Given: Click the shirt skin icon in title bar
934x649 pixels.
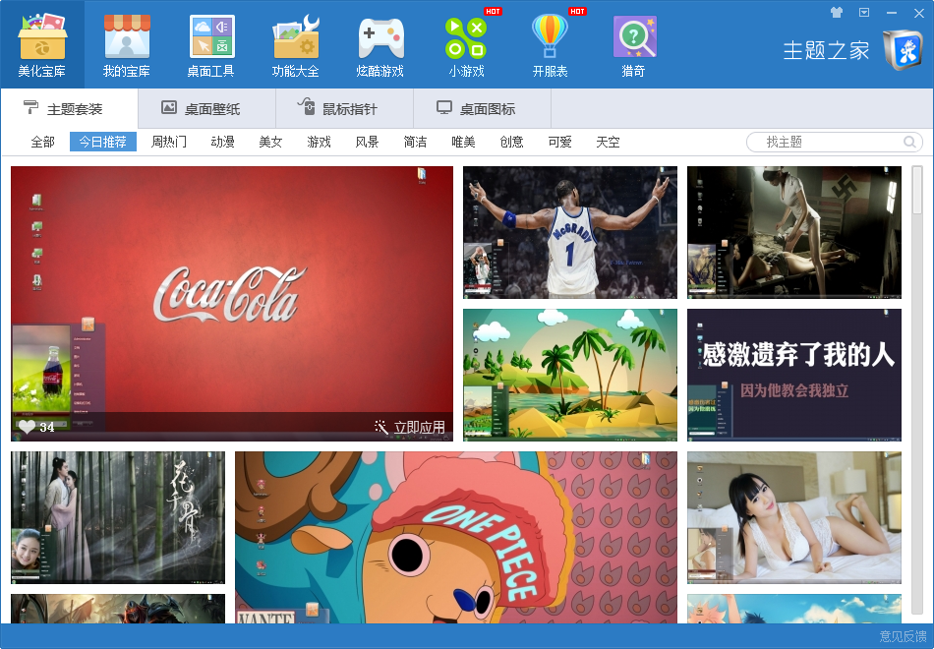Looking at the screenshot, I should [x=837, y=13].
